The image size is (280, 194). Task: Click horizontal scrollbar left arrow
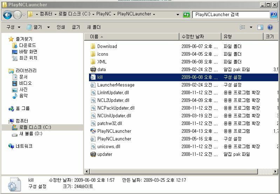(87, 172)
